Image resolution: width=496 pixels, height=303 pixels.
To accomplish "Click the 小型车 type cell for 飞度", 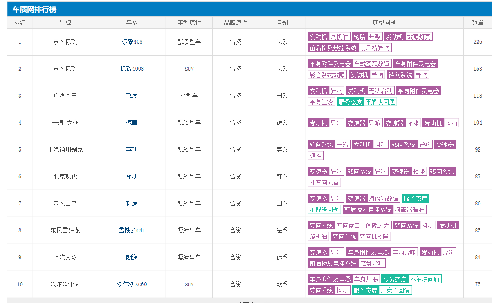I will [189, 96].
